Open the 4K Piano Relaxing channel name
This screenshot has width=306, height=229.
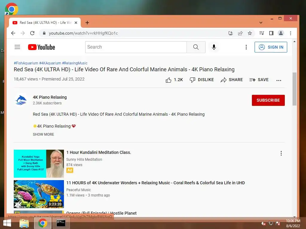coord(50,97)
